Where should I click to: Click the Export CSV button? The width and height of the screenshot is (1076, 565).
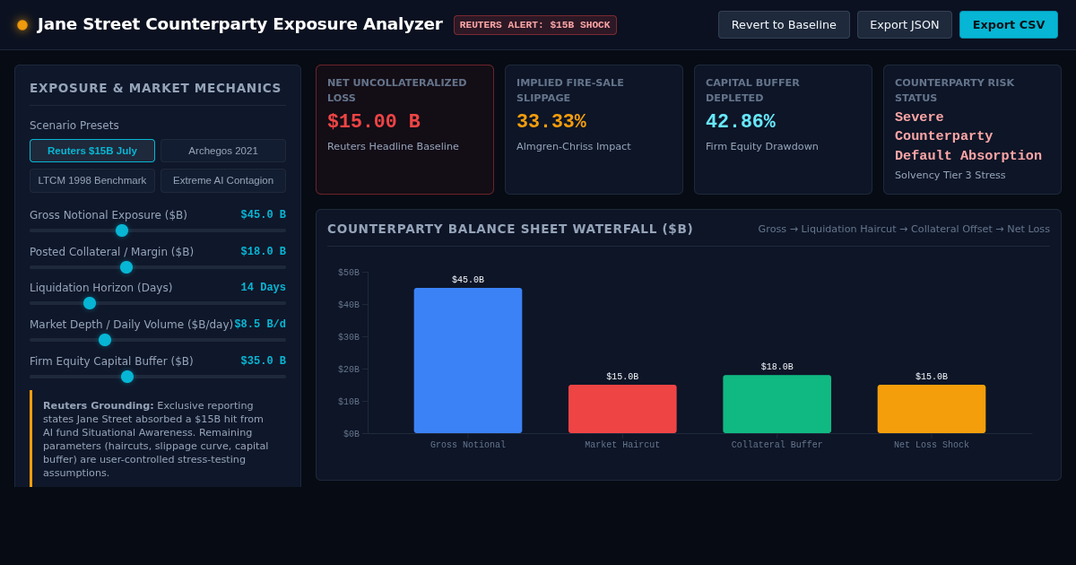pyautogui.click(x=1008, y=25)
